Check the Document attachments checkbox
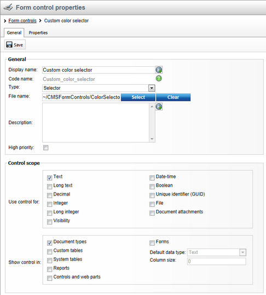The width and height of the screenshot is (266, 295). tap(152, 213)
